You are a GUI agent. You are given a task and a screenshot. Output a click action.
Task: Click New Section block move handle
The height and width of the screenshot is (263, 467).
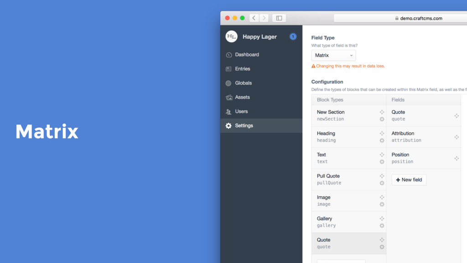point(382,112)
